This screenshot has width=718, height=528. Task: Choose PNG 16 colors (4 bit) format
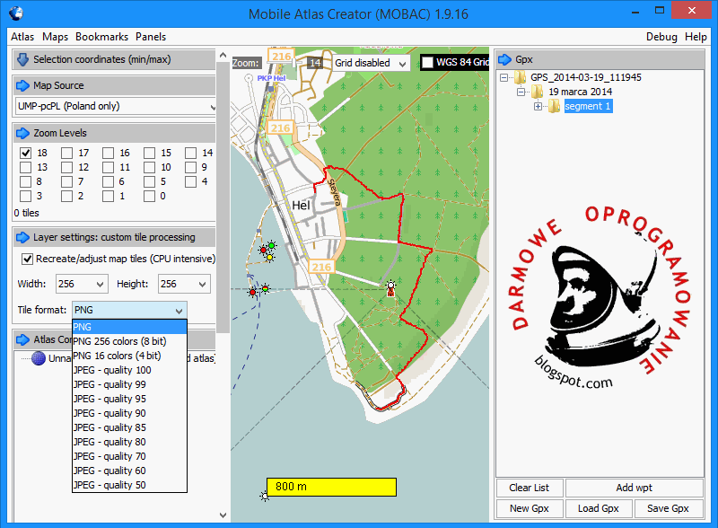(129, 356)
